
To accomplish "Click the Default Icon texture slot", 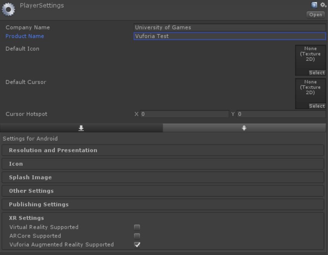I will (311, 60).
